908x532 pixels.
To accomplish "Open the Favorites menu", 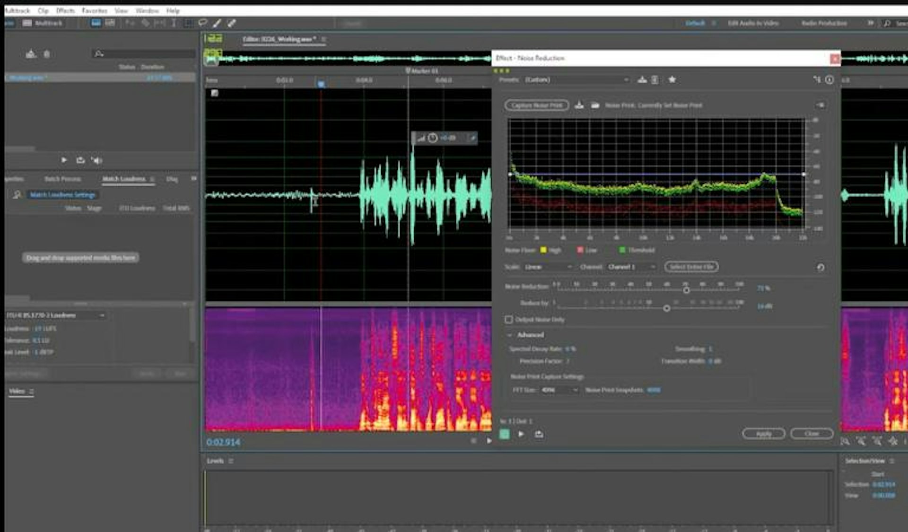I will click(94, 10).
